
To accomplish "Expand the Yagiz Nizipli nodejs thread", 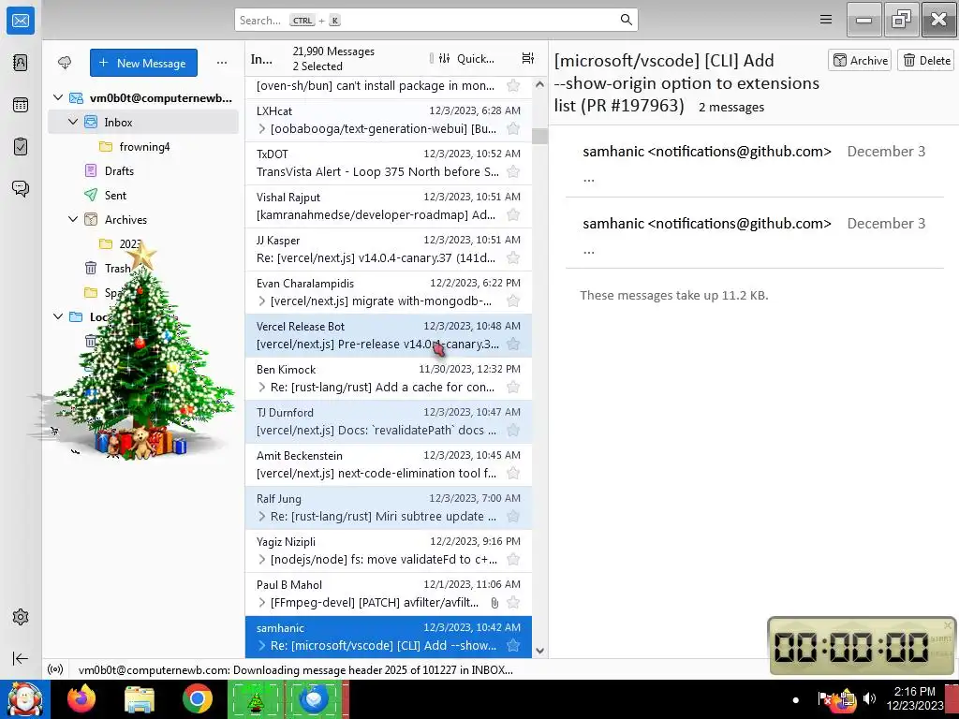I will point(262,560).
